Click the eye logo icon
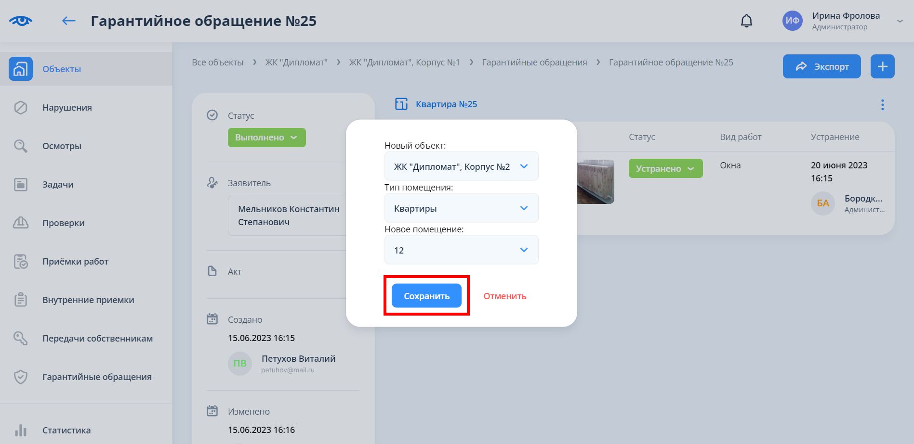The height and width of the screenshot is (444, 914). pos(20,21)
